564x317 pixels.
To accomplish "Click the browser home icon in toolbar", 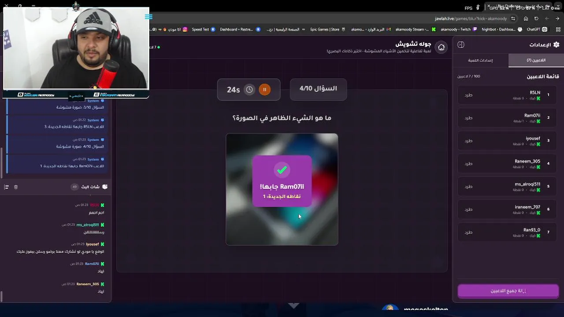I will 526,18.
